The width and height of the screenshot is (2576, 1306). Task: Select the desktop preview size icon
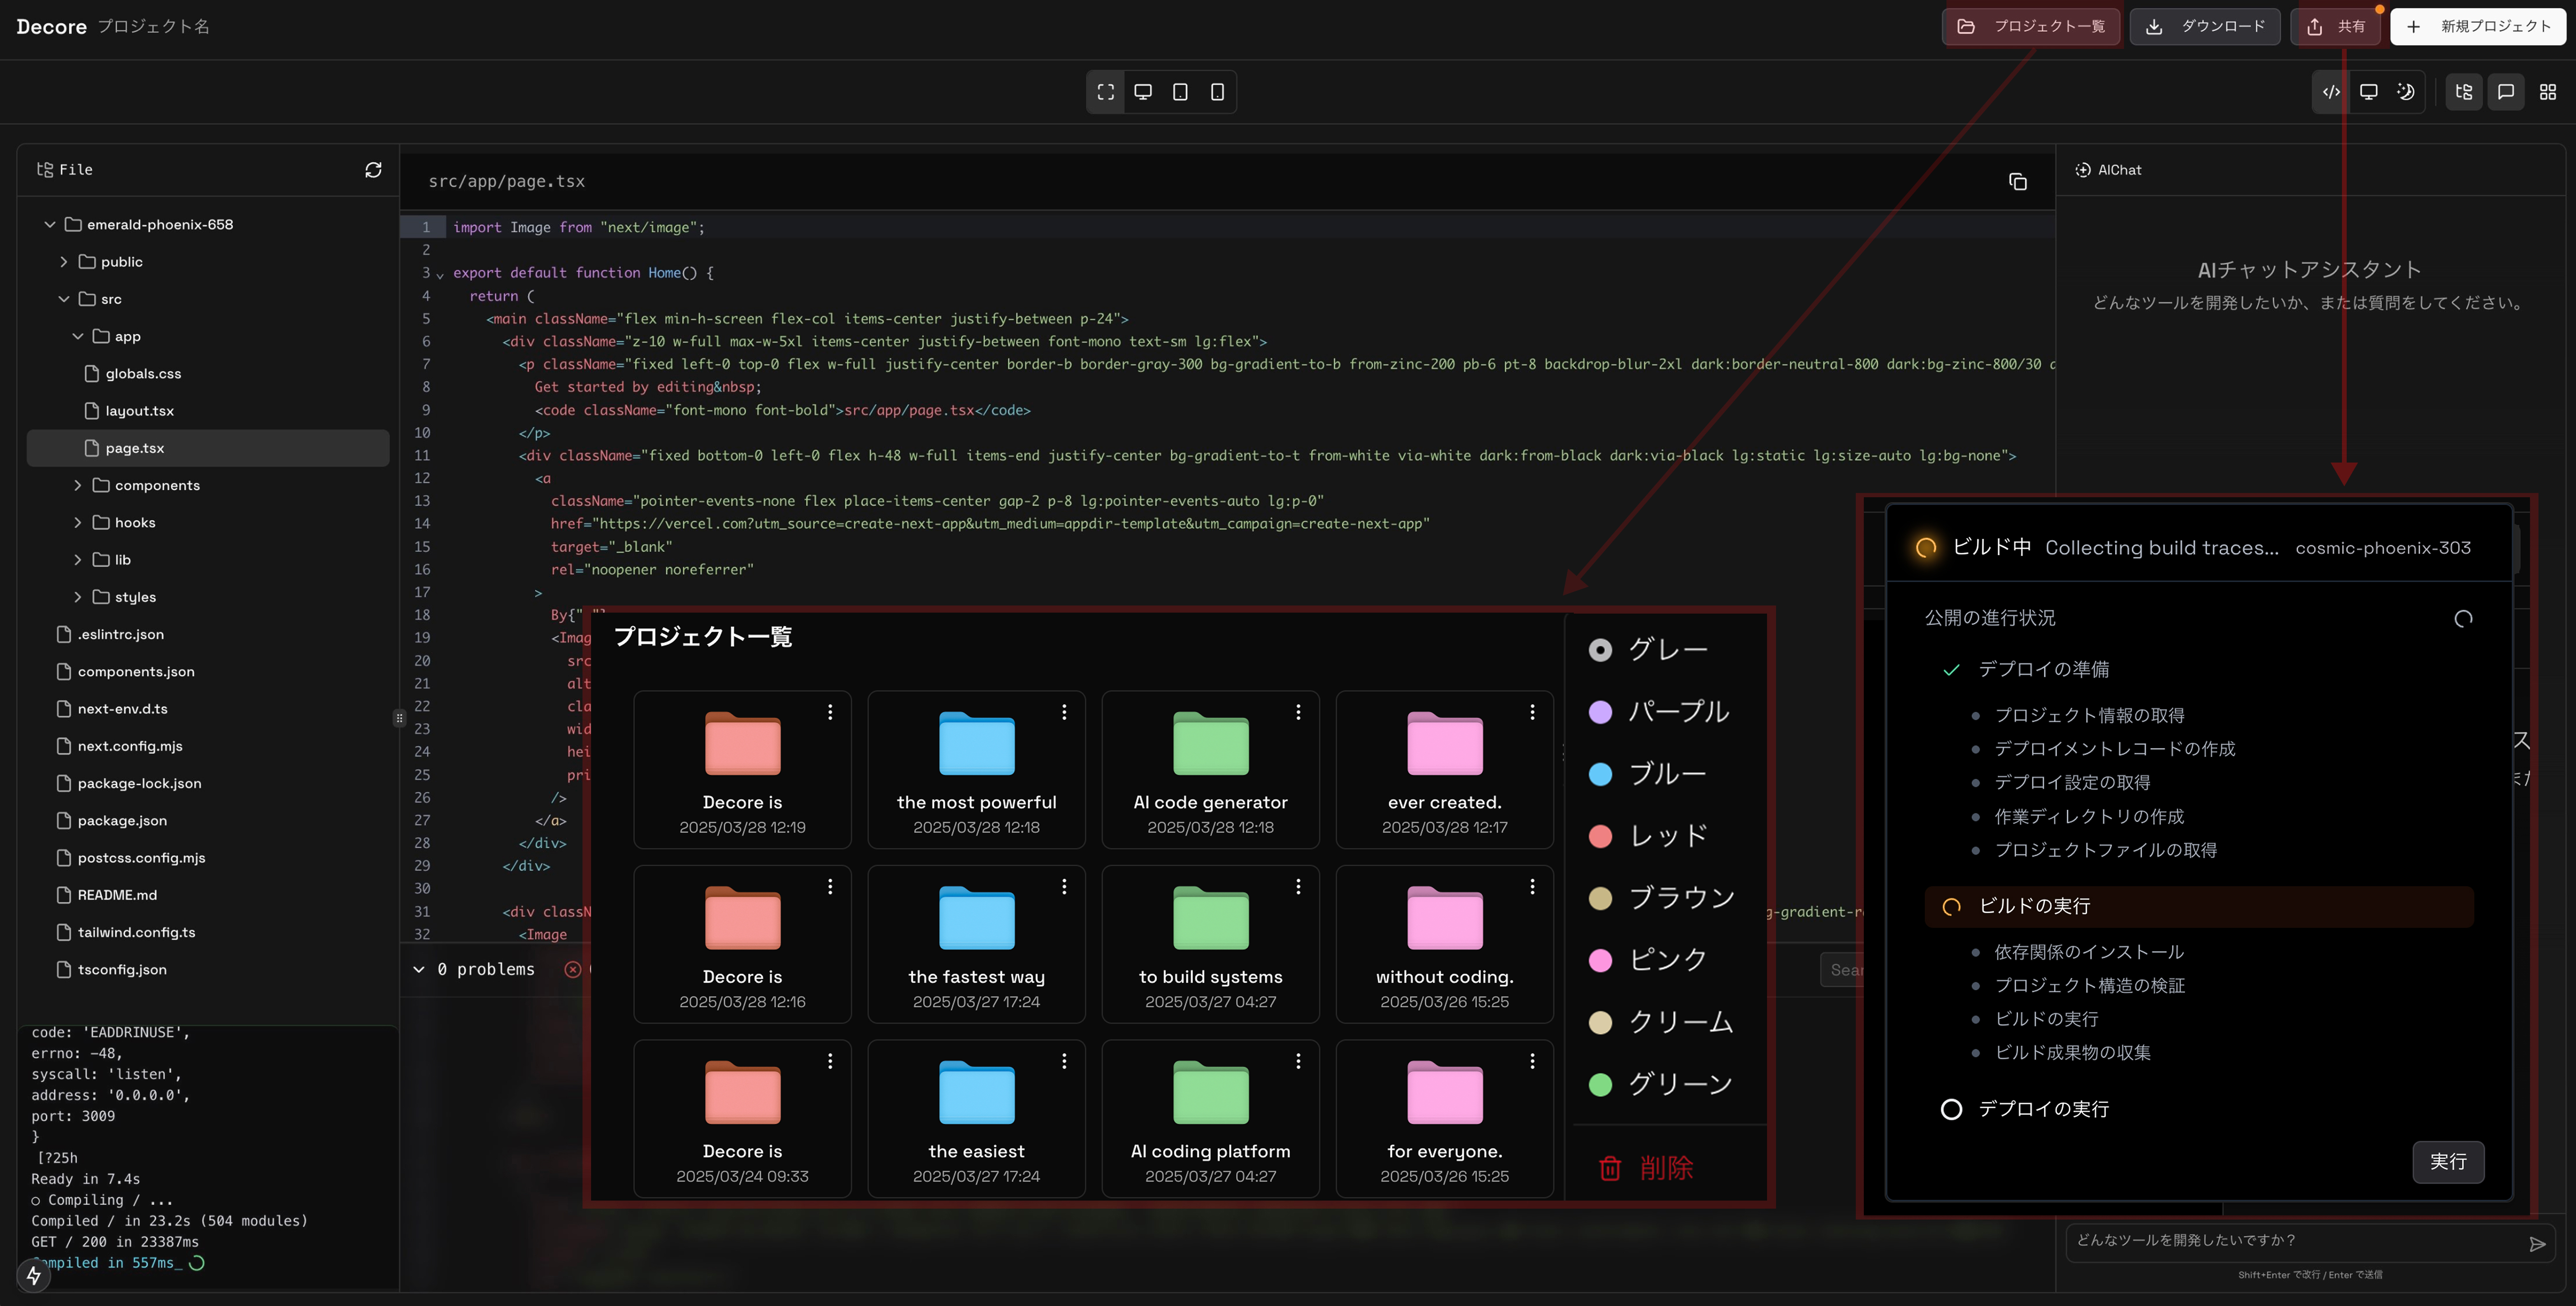click(x=1143, y=92)
